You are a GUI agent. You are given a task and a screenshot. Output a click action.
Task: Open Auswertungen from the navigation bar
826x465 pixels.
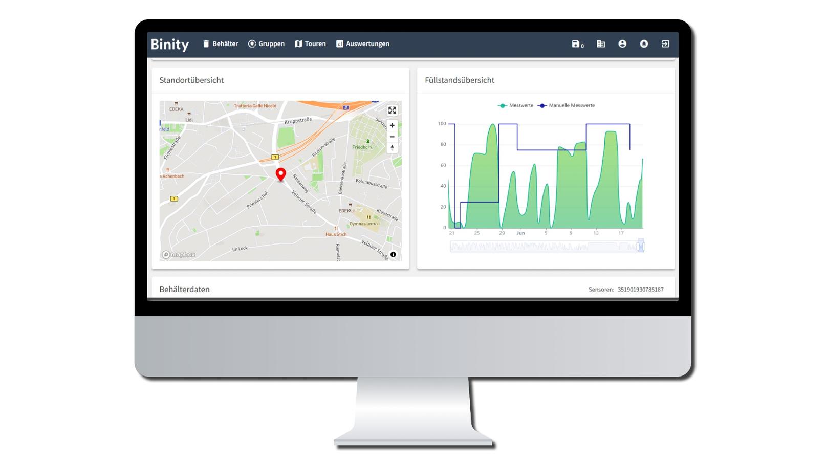click(362, 44)
